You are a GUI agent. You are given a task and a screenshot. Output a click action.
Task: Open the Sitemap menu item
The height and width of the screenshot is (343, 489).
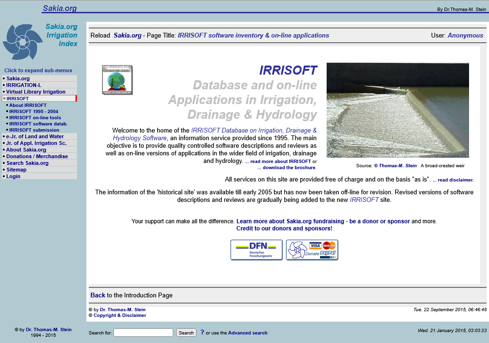39,170
